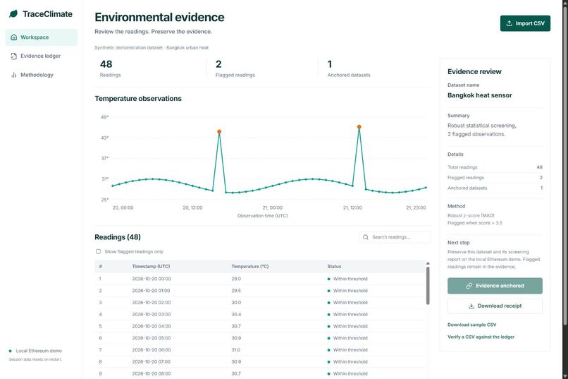Click the Within threshold status in row 1
Image resolution: width=568 pixels, height=379 pixels.
click(347, 279)
